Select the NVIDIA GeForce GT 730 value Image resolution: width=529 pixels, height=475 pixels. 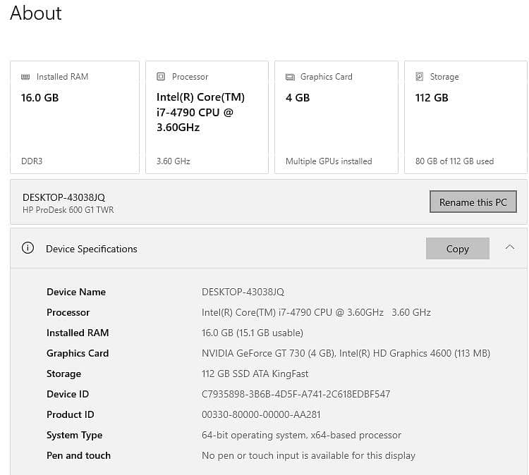click(x=346, y=353)
